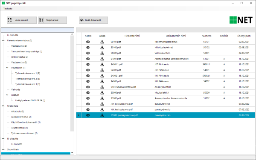Screen dimensions: 256x160
Task: Download SToteutussuunnittelu.pdf
Action: coord(102,87)
